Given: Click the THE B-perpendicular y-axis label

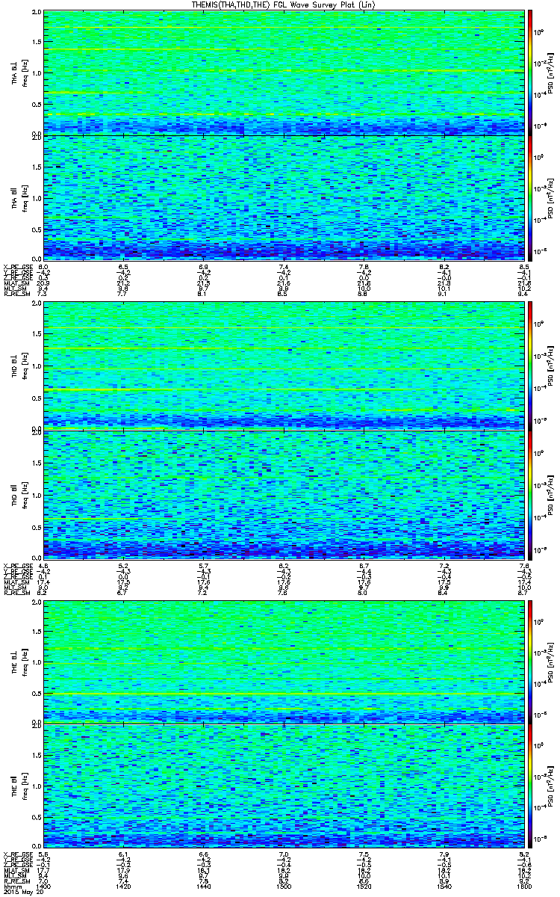Looking at the screenshot, I should pyautogui.click(x=14, y=662).
